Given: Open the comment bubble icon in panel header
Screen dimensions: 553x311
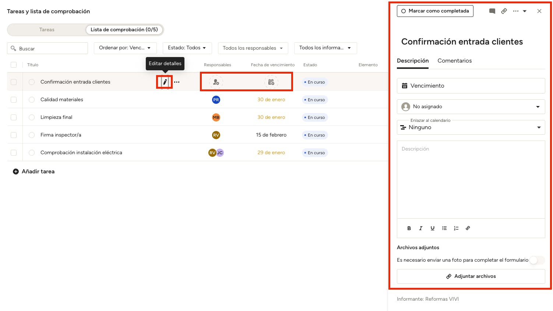Looking at the screenshot, I should coord(492,11).
